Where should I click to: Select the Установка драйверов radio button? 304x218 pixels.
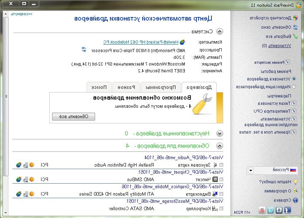(x=294, y=79)
